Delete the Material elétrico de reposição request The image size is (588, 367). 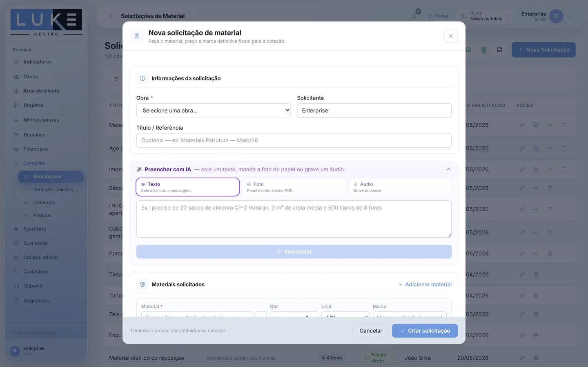click(536, 358)
